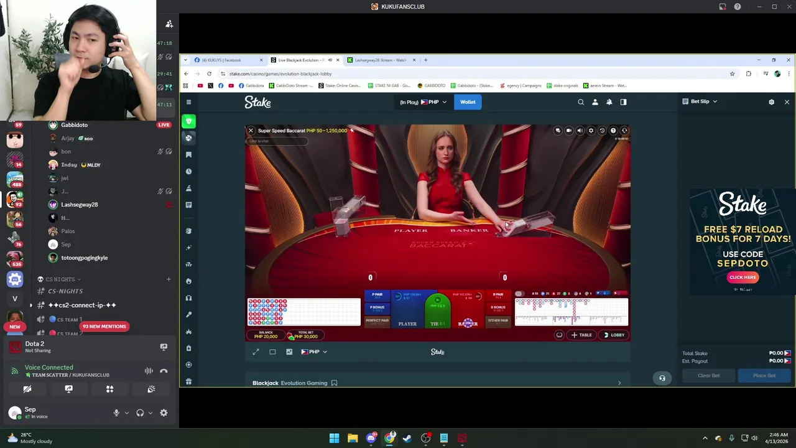
Task: Place a B BONUS side bet
Action: (x=498, y=307)
